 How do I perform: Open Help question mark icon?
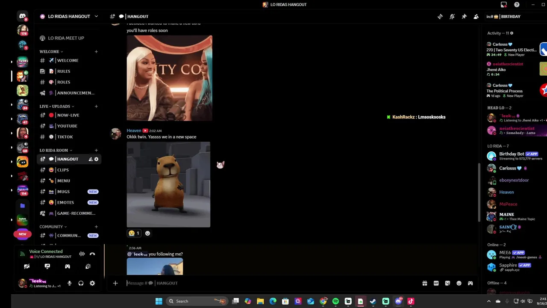[x=517, y=5]
